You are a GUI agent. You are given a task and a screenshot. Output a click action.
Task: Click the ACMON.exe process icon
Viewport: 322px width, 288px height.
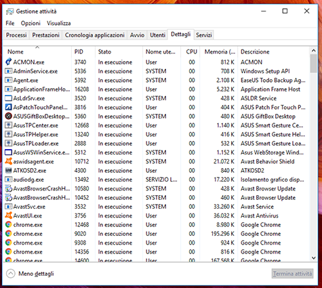[8, 62]
